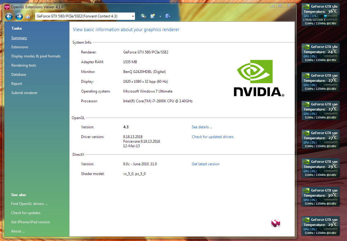347x241 pixels.
Task: Expand the arrow next to report icon
Action: coord(160,16)
